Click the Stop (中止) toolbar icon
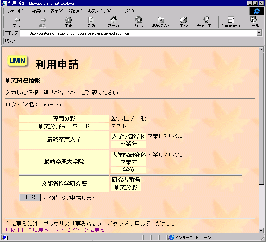The width and height of the screenshot is (266, 242). coord(68,22)
